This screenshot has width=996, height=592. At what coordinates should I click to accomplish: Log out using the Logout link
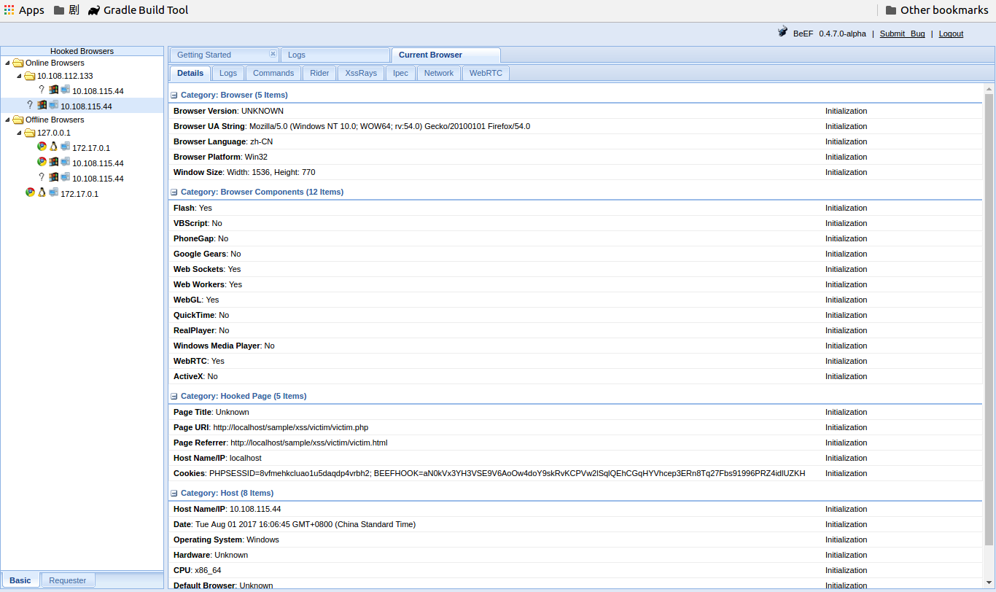951,34
